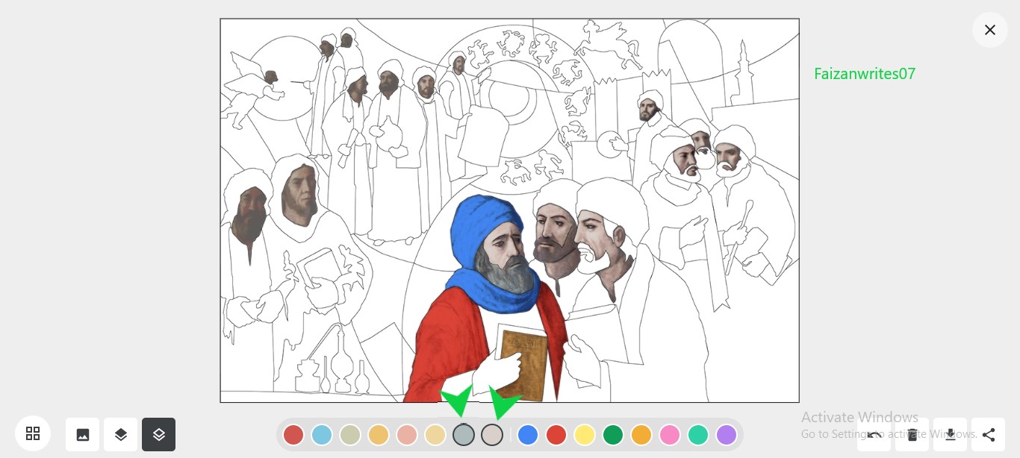
Task: Pick the pale cream yellow swatch
Action: pos(435,435)
